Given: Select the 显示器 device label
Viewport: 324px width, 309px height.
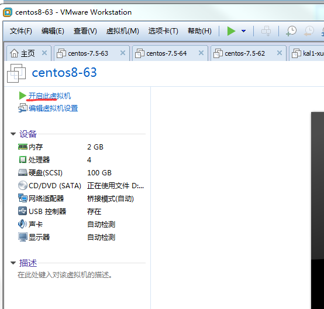Looking at the screenshot, I should [x=39, y=237].
